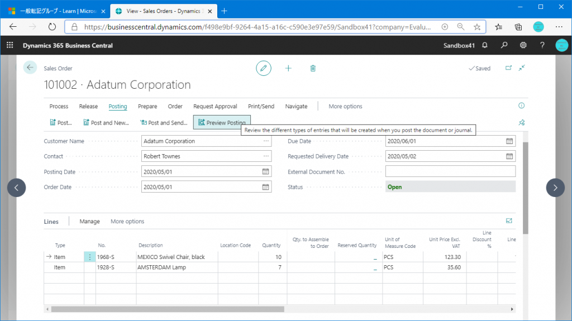Click the Post... action
The width and height of the screenshot is (572, 321).
tap(61, 123)
